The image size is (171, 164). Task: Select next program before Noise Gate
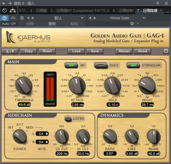tap(95, 18)
